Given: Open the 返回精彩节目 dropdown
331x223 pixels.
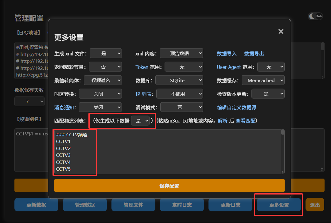Looking at the screenshot, I should (105, 67).
